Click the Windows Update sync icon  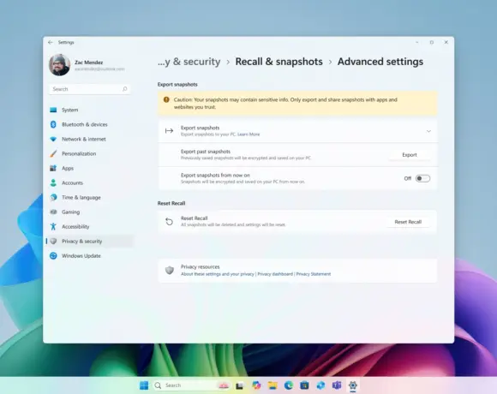coord(53,255)
